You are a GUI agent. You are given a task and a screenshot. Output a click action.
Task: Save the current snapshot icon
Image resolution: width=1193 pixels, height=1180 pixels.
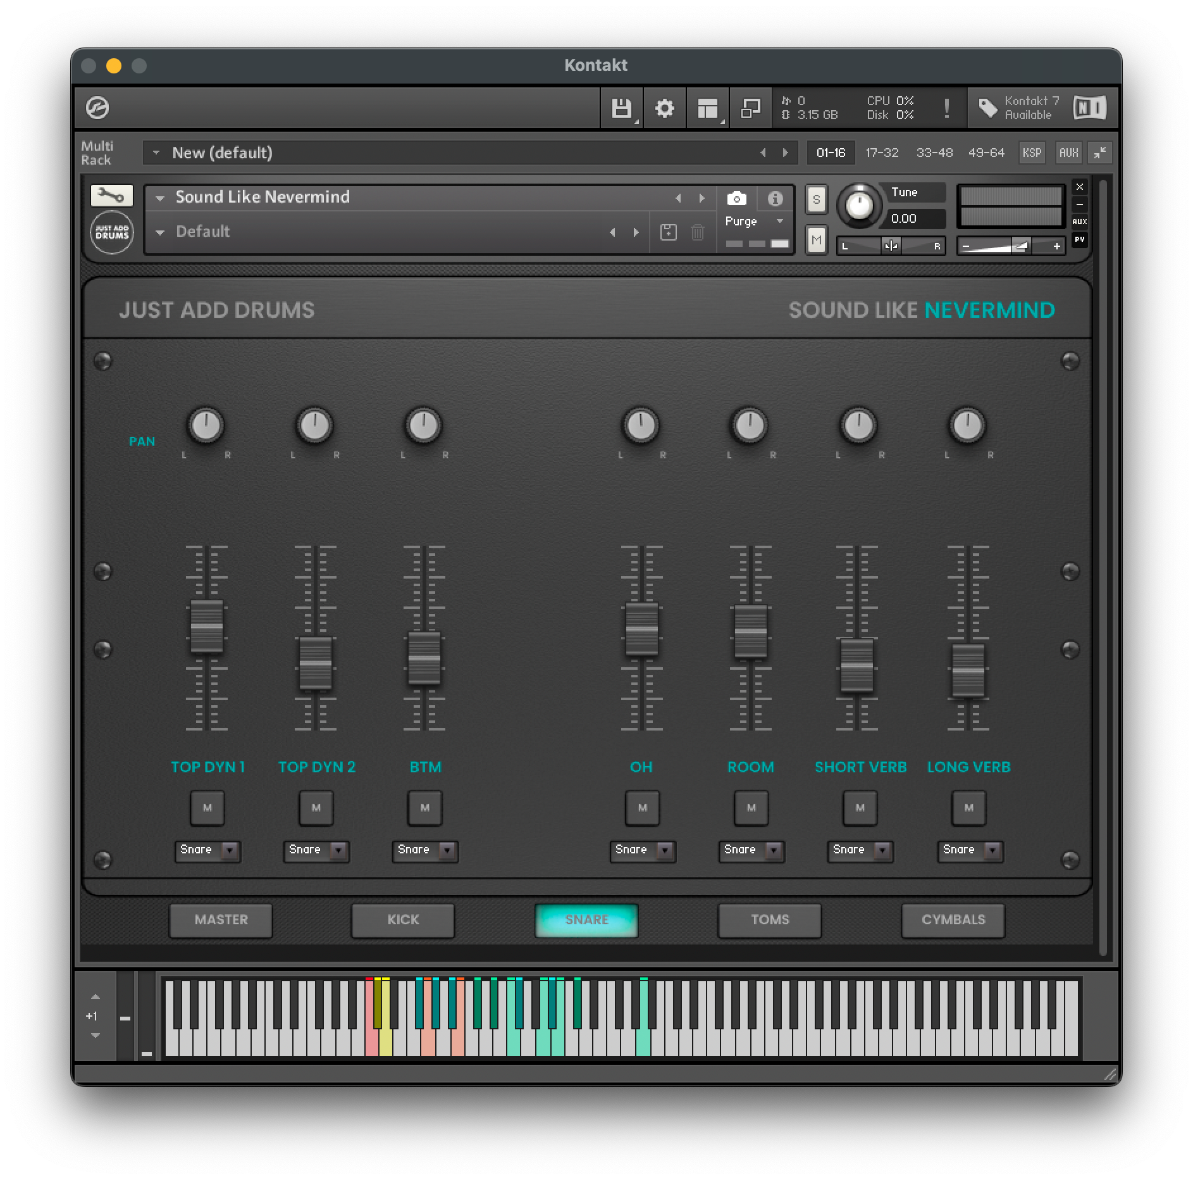pos(668,232)
